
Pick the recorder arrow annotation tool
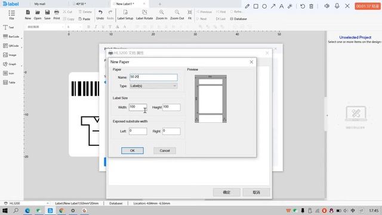pos(273,7)
